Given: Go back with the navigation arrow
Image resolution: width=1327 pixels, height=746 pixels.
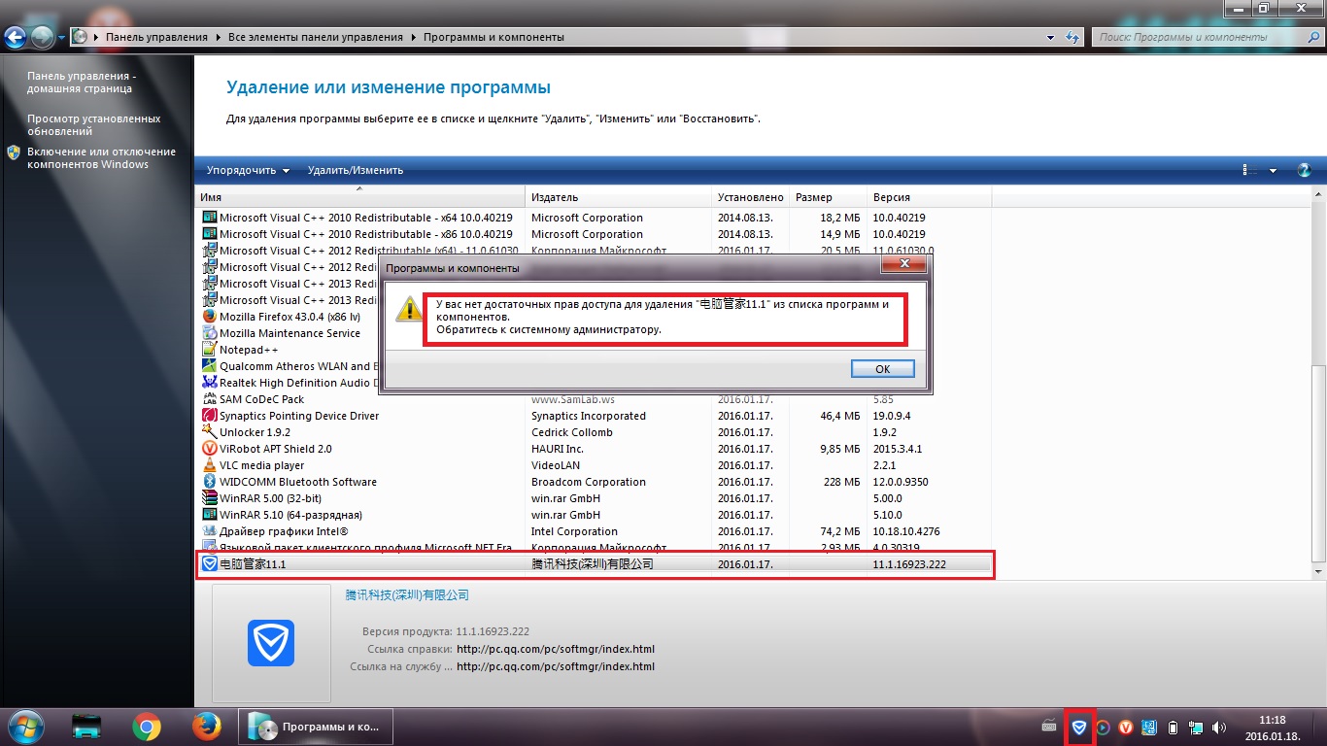Looking at the screenshot, I should pyautogui.click(x=16, y=38).
